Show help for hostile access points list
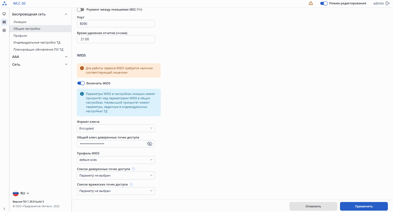The height and width of the screenshot is (212, 393). click(x=131, y=185)
